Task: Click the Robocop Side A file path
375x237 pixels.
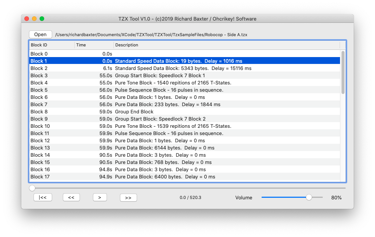Action: 152,34
